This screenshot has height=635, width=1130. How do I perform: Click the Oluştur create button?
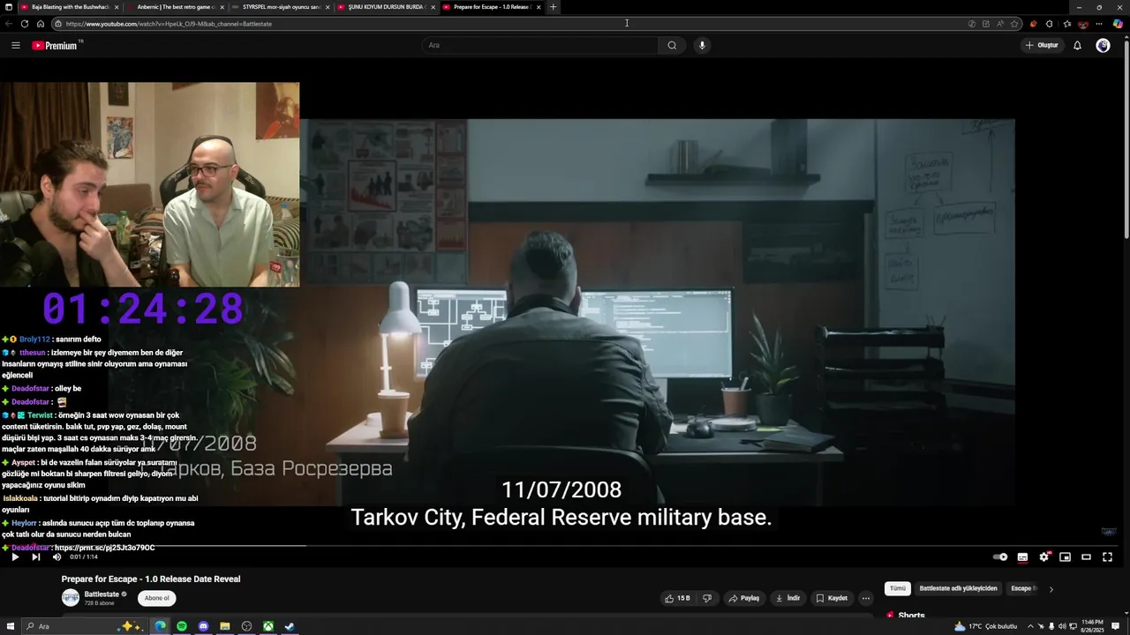(1042, 45)
